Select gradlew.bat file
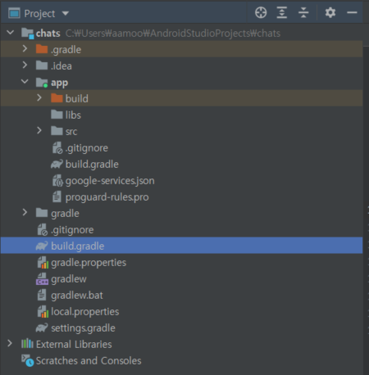The height and width of the screenshot is (375, 369). [77, 296]
